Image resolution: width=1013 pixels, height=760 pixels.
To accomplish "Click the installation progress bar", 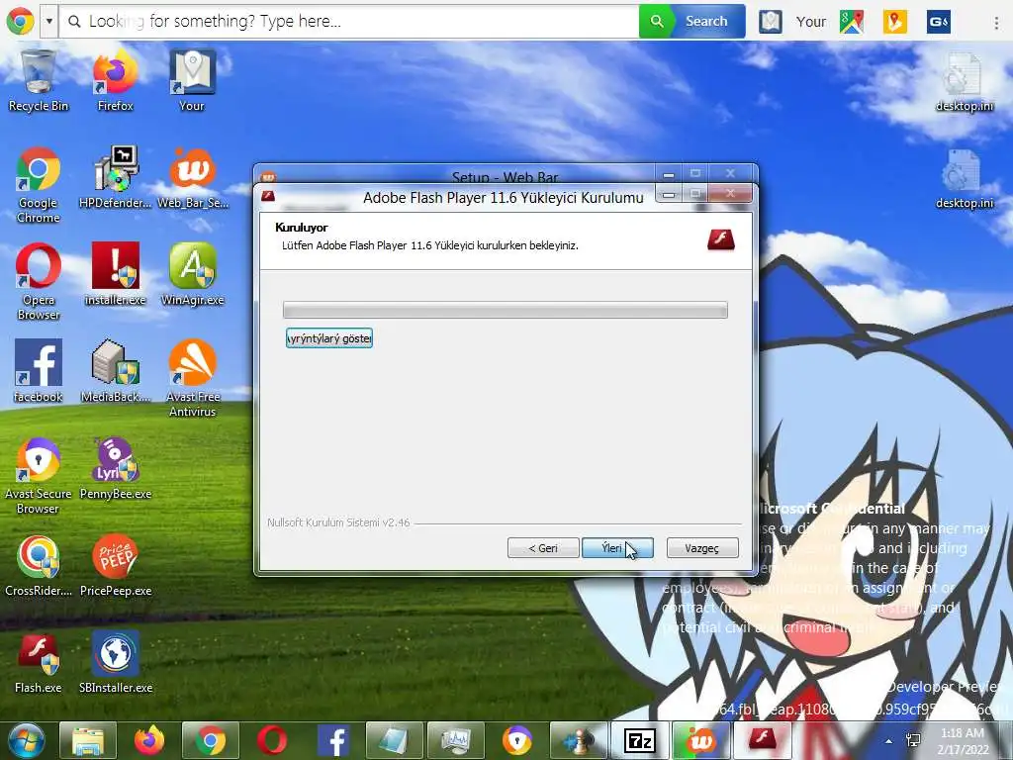I will (506, 310).
